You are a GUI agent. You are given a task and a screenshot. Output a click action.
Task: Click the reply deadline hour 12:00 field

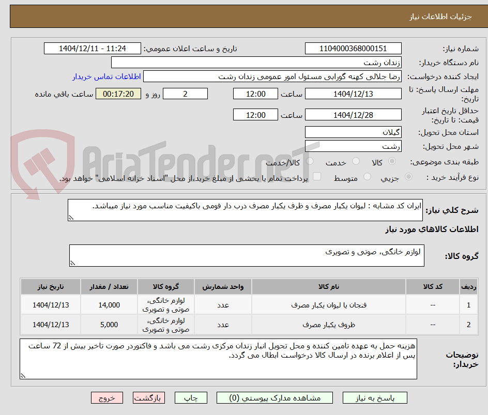coord(255,94)
